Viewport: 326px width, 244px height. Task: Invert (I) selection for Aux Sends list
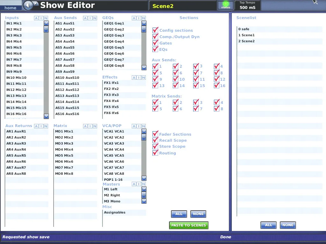click(x=90, y=18)
